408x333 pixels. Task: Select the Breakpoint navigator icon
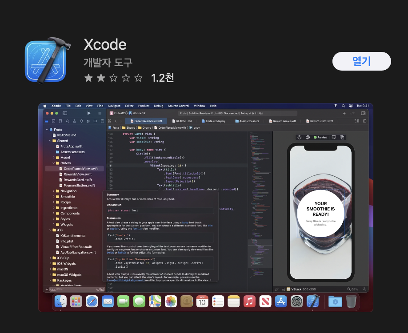[95, 121]
